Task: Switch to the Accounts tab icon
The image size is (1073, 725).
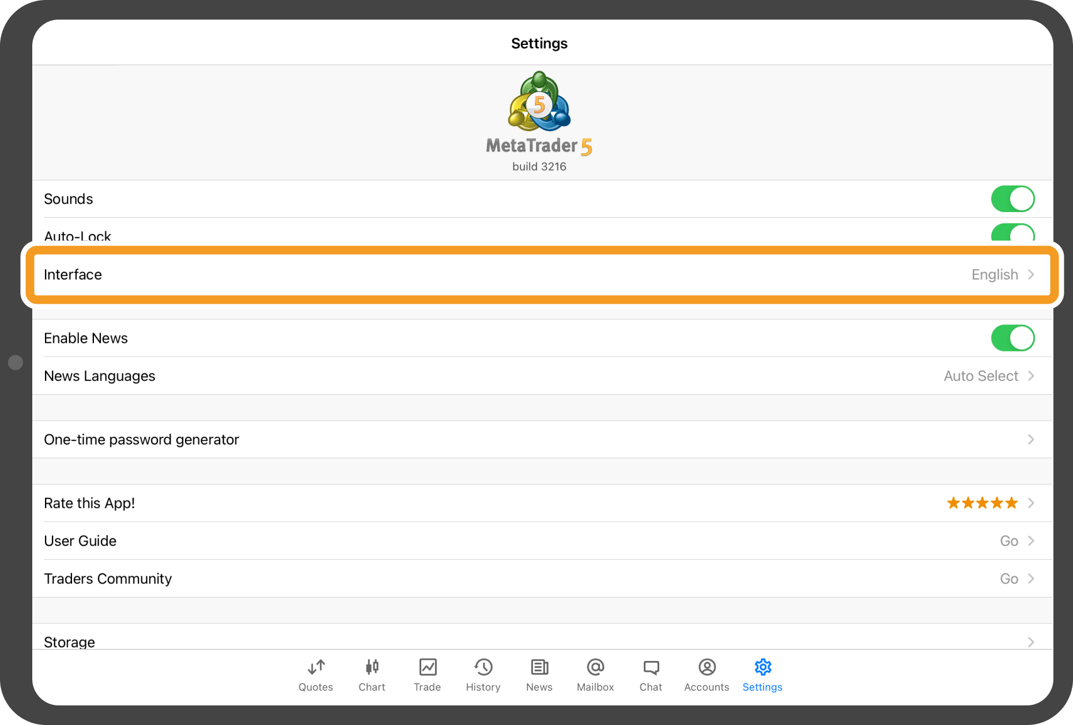Action: click(x=706, y=667)
